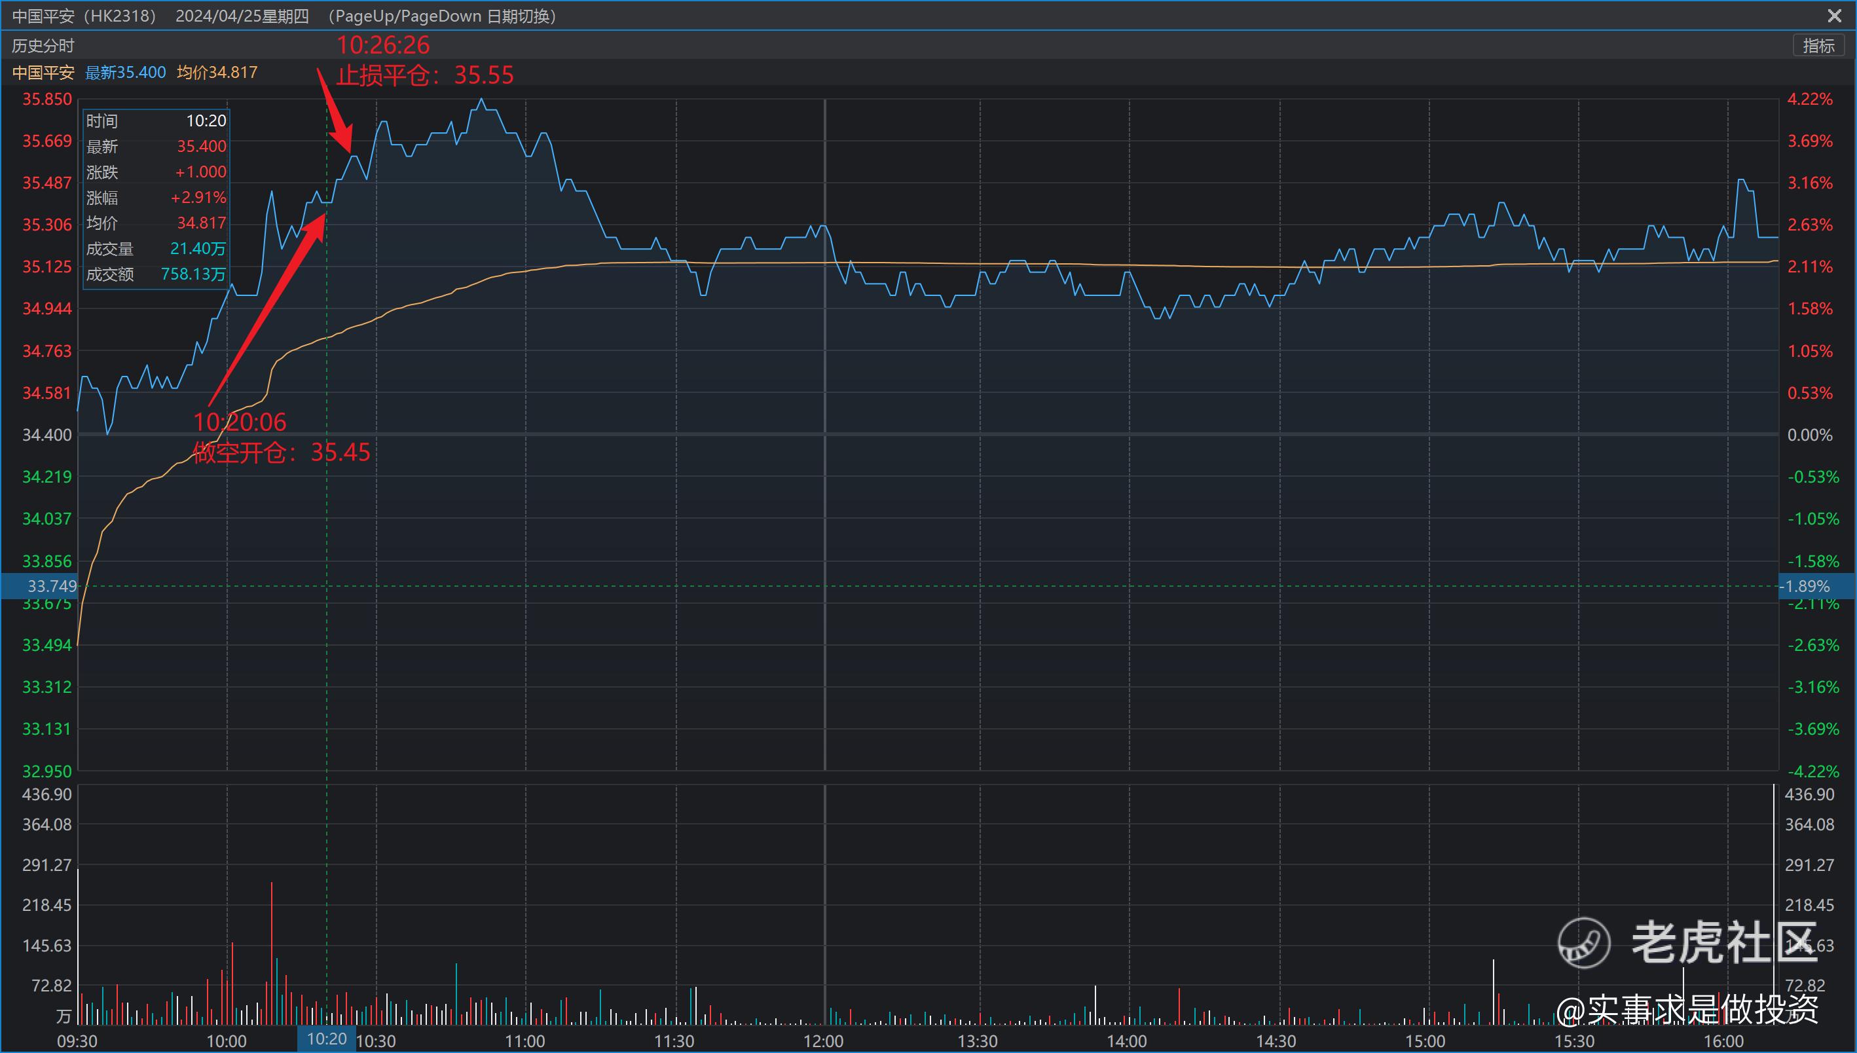Click the 成交量 21.40万 row in tooltip
The image size is (1857, 1053).
click(156, 249)
